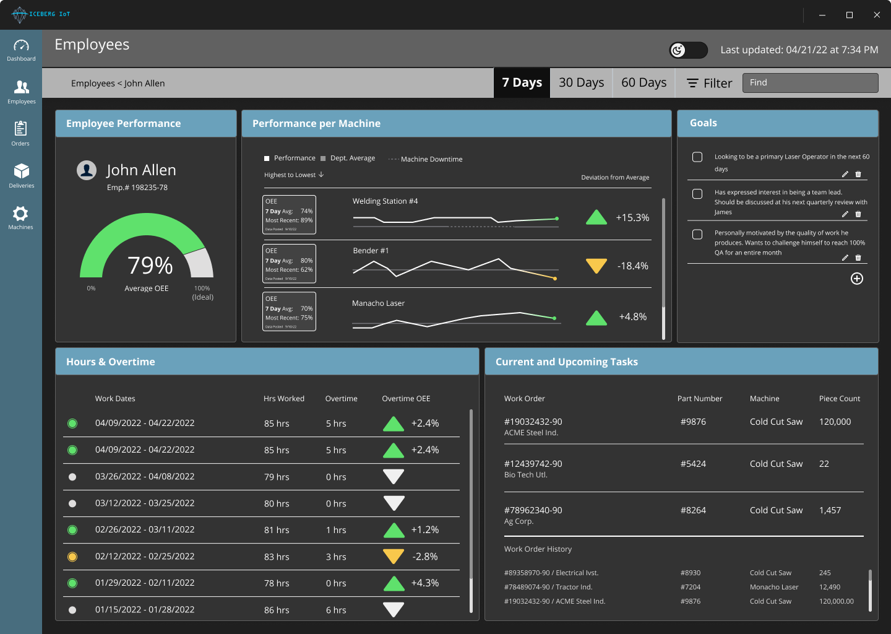Add a new goal with the plus icon
Viewport: 891px width, 634px height.
pyautogui.click(x=857, y=279)
